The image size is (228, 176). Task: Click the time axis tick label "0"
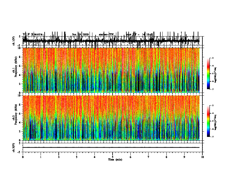[x=23, y=157]
